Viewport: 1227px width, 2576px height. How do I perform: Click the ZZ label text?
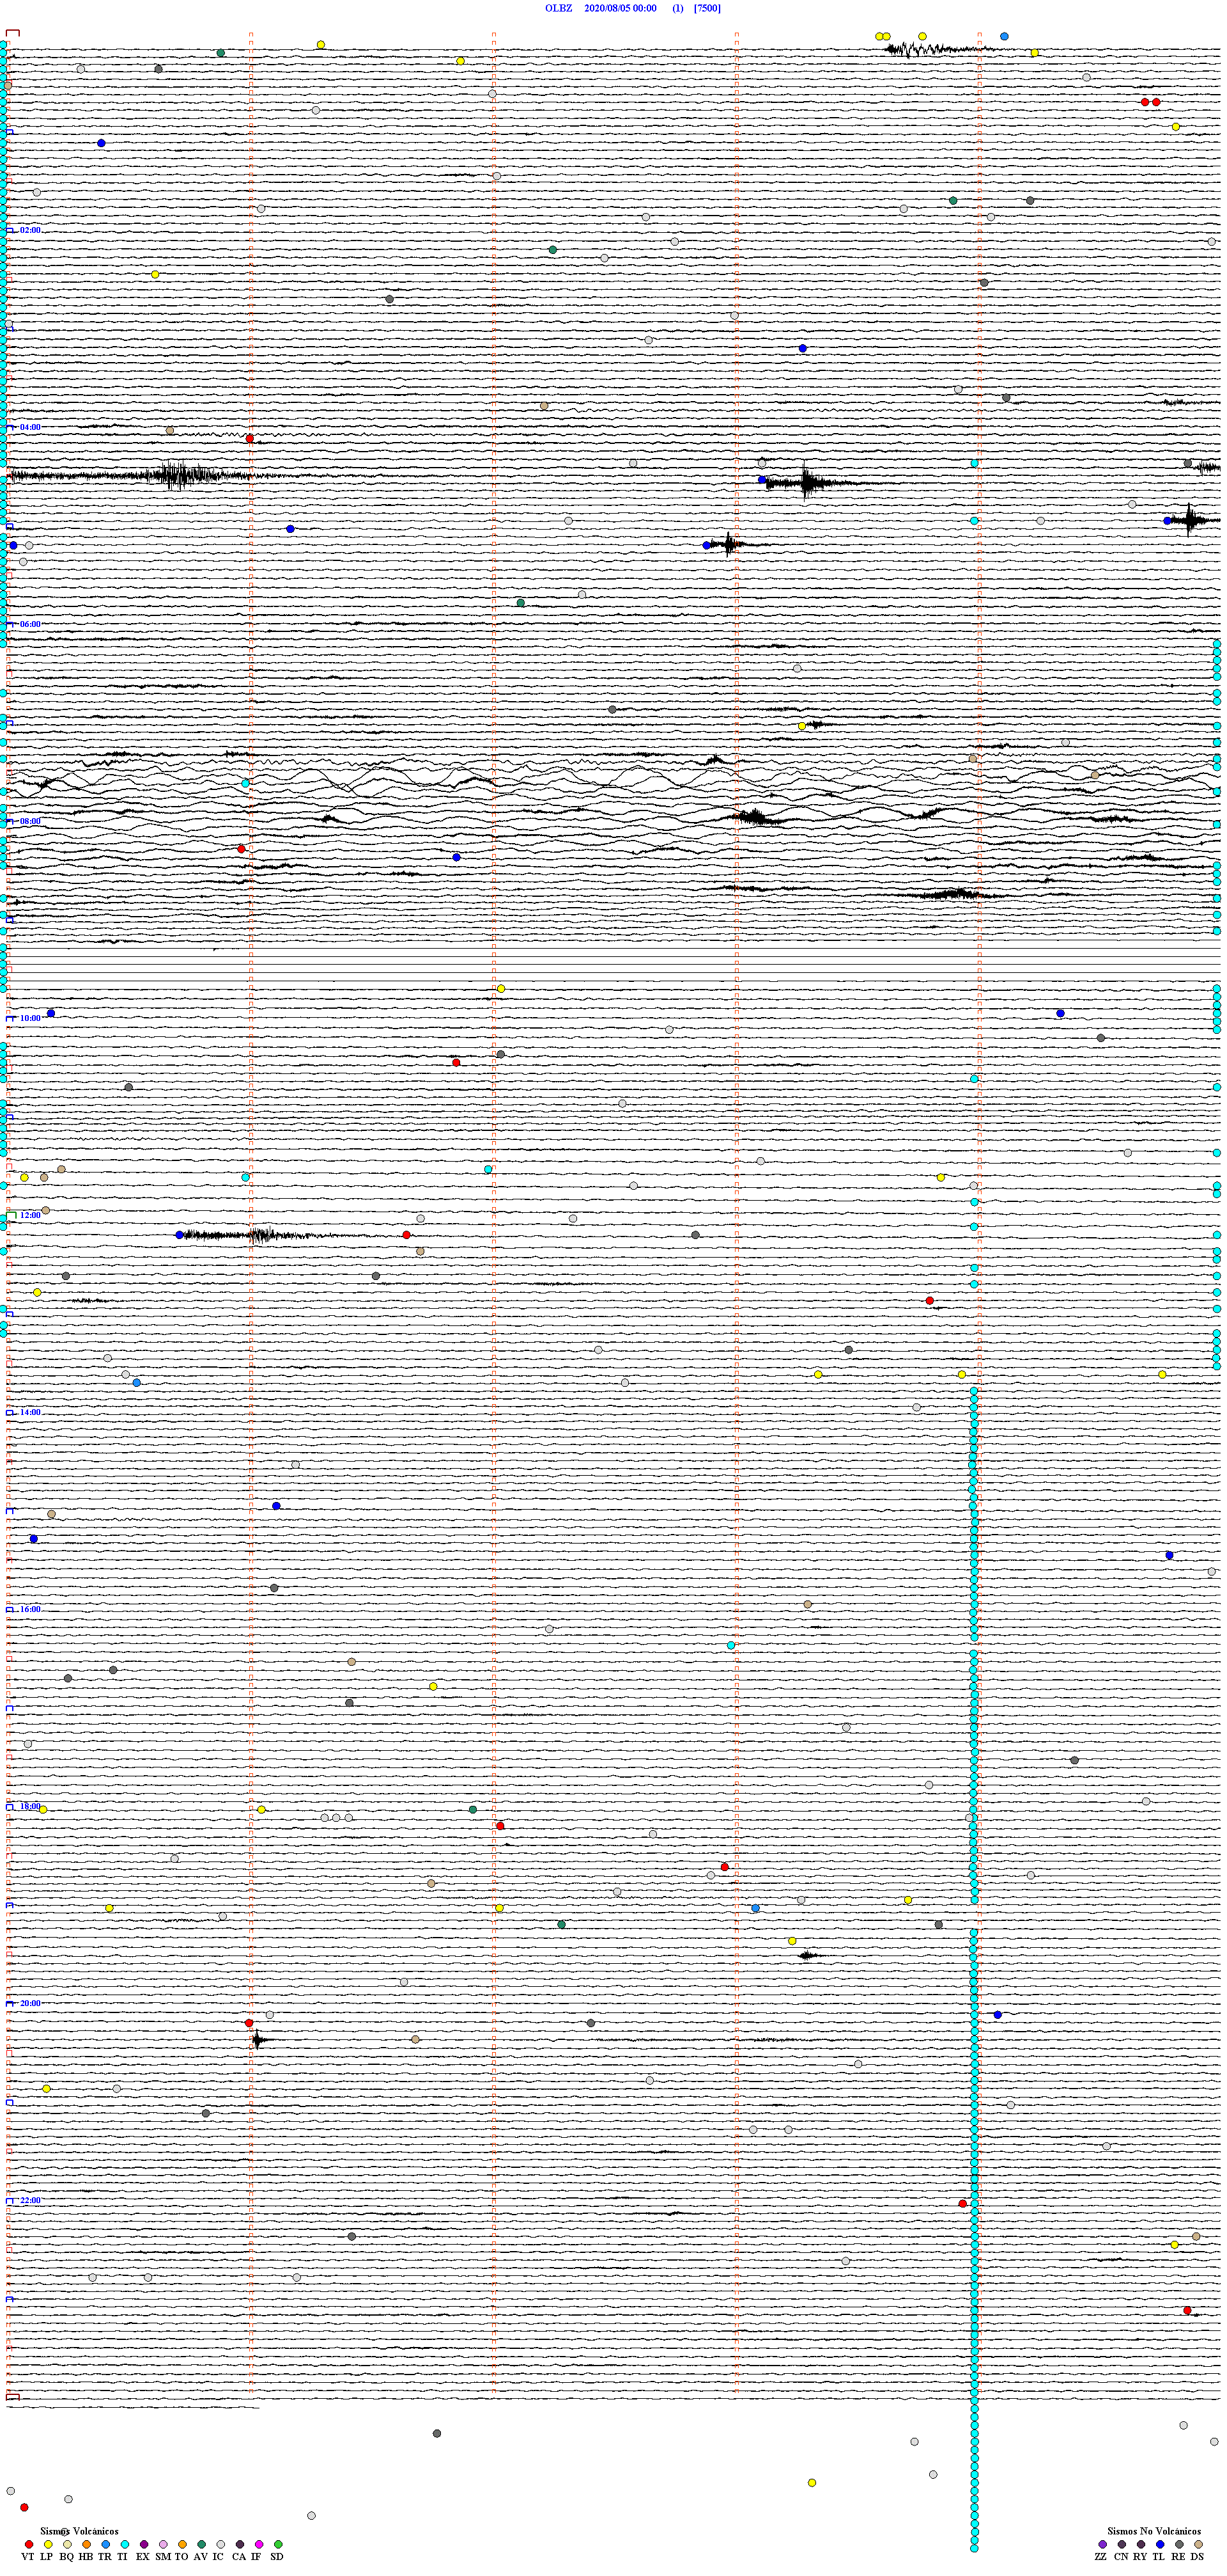[1101, 2556]
